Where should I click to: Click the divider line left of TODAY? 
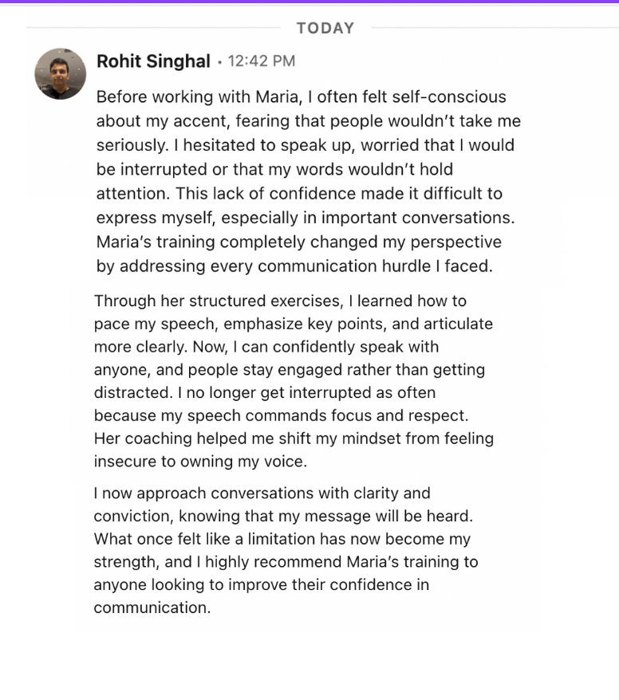(x=153, y=28)
